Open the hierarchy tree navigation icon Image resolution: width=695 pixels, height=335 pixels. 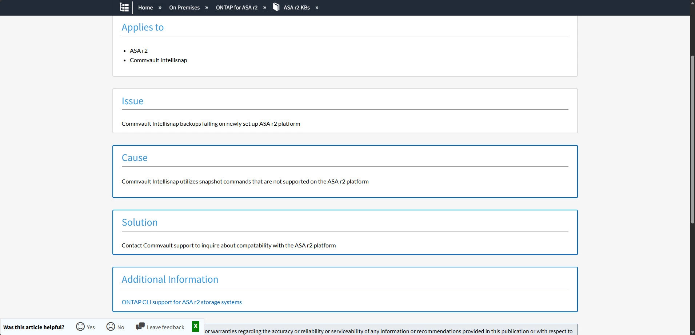[124, 7]
